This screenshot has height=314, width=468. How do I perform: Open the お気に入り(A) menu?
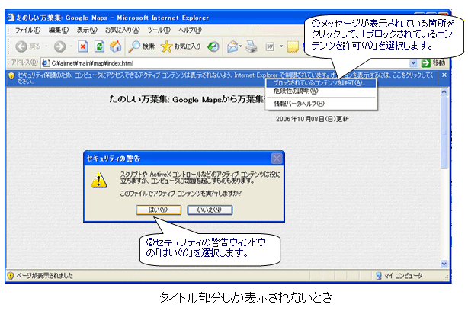pyautogui.click(x=123, y=30)
